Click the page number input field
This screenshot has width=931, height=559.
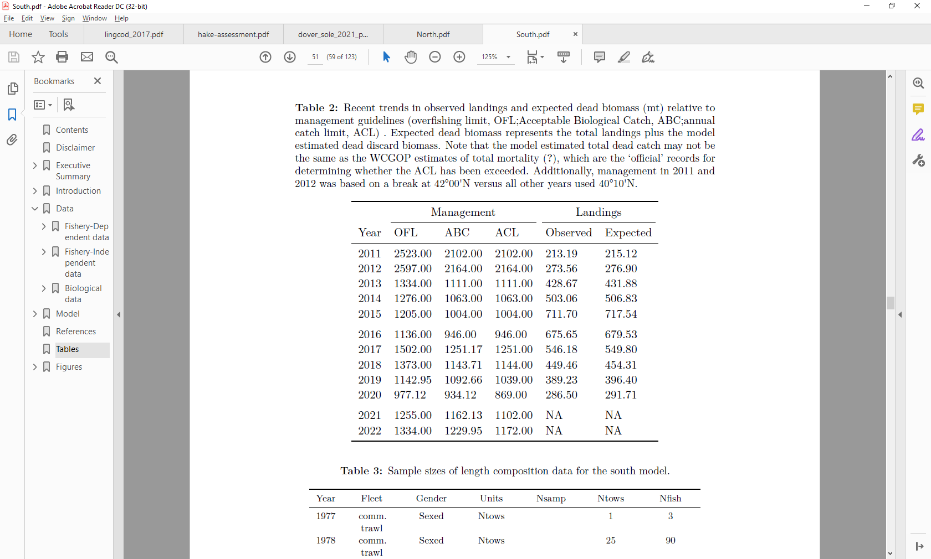(x=315, y=57)
